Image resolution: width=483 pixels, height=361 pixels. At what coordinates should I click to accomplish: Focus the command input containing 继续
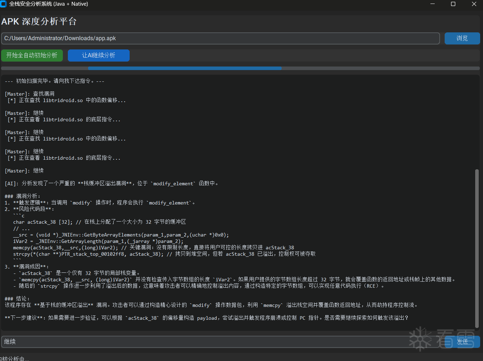point(221,342)
